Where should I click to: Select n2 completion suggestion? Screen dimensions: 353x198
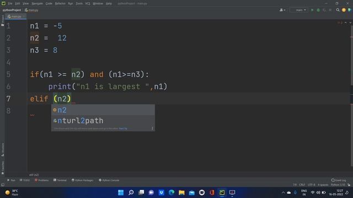pyautogui.click(x=103, y=110)
